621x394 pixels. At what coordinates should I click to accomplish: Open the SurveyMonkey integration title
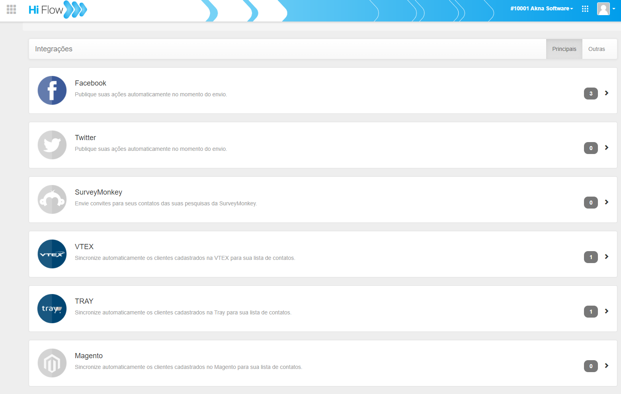(98, 192)
